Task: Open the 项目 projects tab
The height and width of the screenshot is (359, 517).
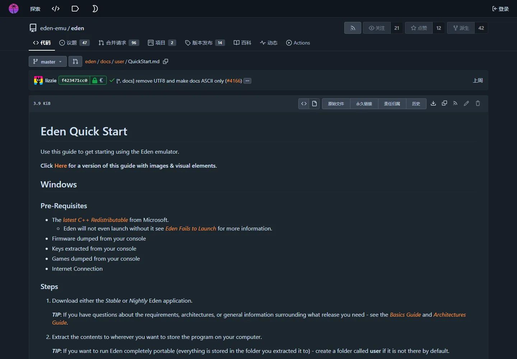Action: (162, 43)
